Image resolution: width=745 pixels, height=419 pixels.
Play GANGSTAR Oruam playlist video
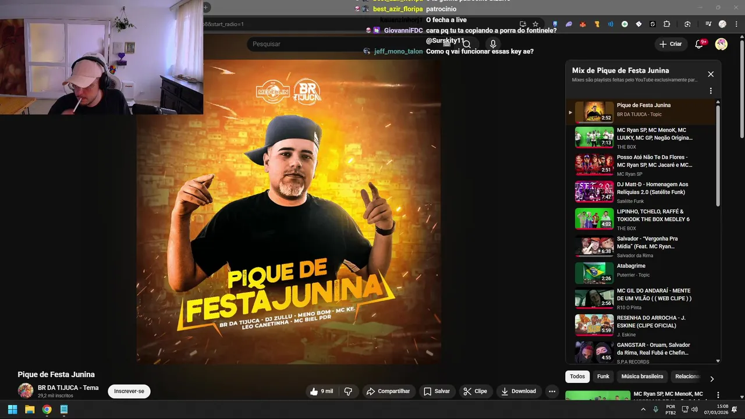click(640, 353)
